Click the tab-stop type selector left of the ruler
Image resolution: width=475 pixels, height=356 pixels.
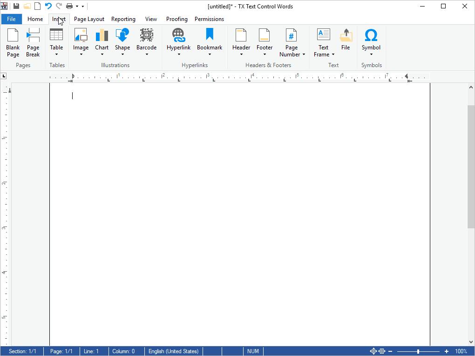click(4, 76)
